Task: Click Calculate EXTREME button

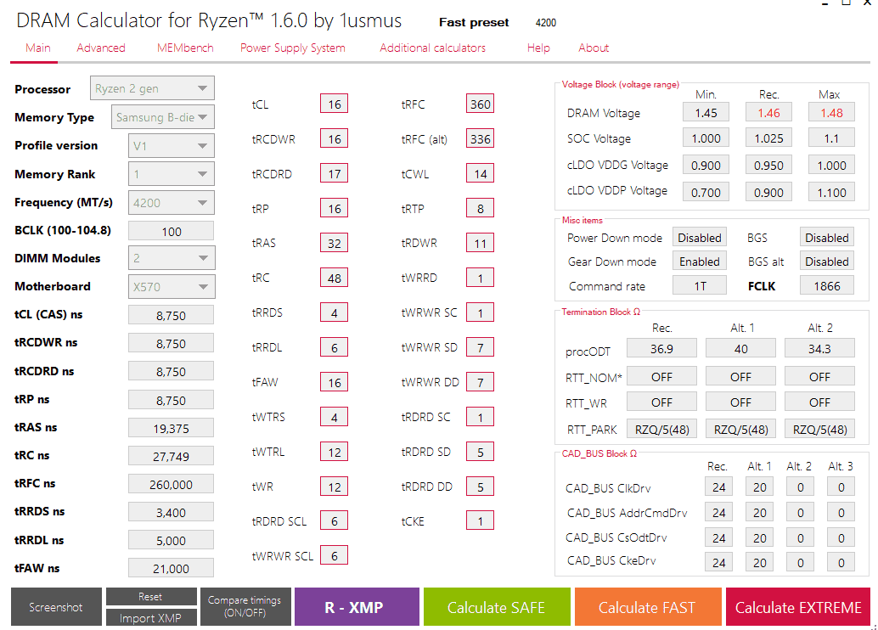Action: (x=798, y=607)
